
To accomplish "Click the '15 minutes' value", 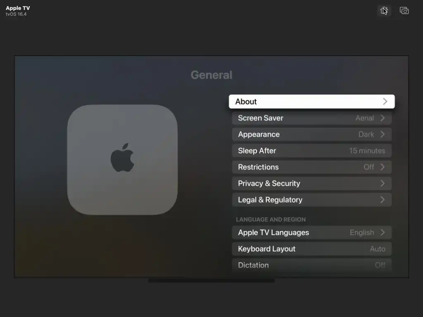I will (367, 151).
